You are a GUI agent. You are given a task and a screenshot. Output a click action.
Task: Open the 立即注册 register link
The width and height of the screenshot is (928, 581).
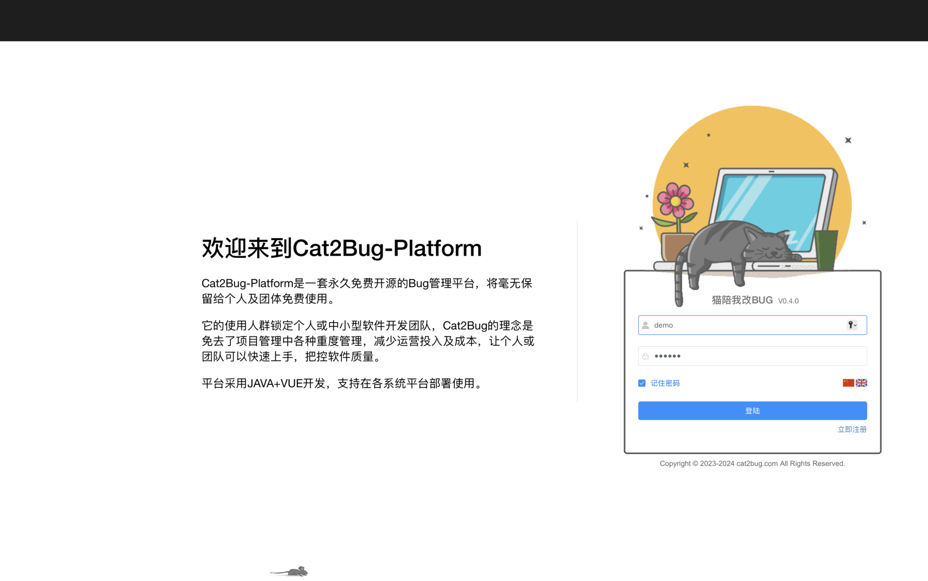[852, 429]
